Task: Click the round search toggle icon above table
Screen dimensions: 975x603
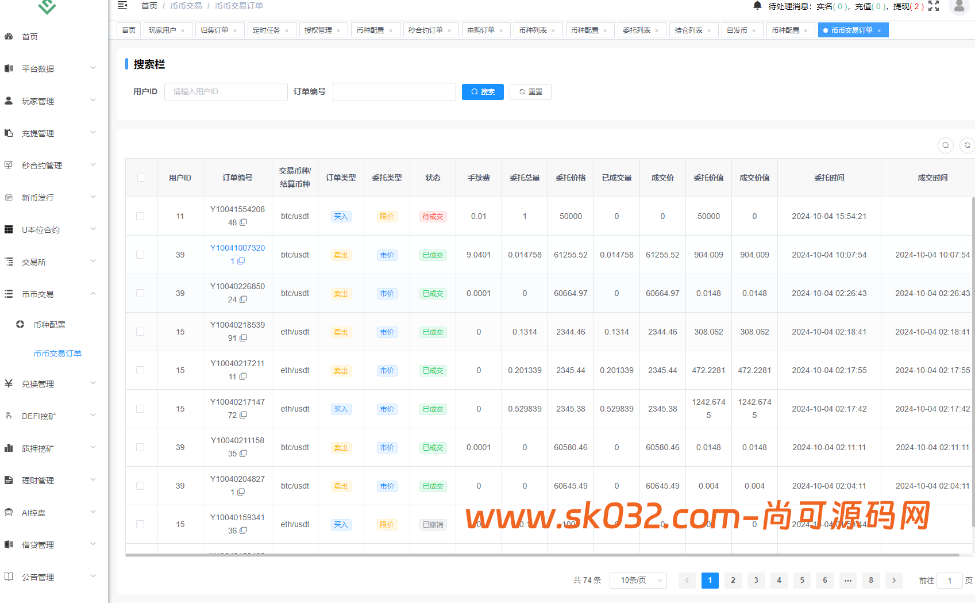Action: (x=946, y=145)
